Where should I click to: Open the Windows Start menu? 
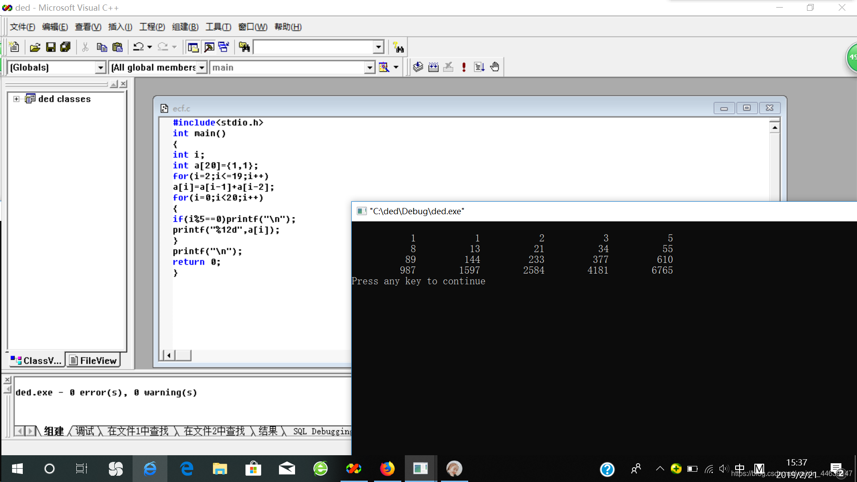coord(17,469)
